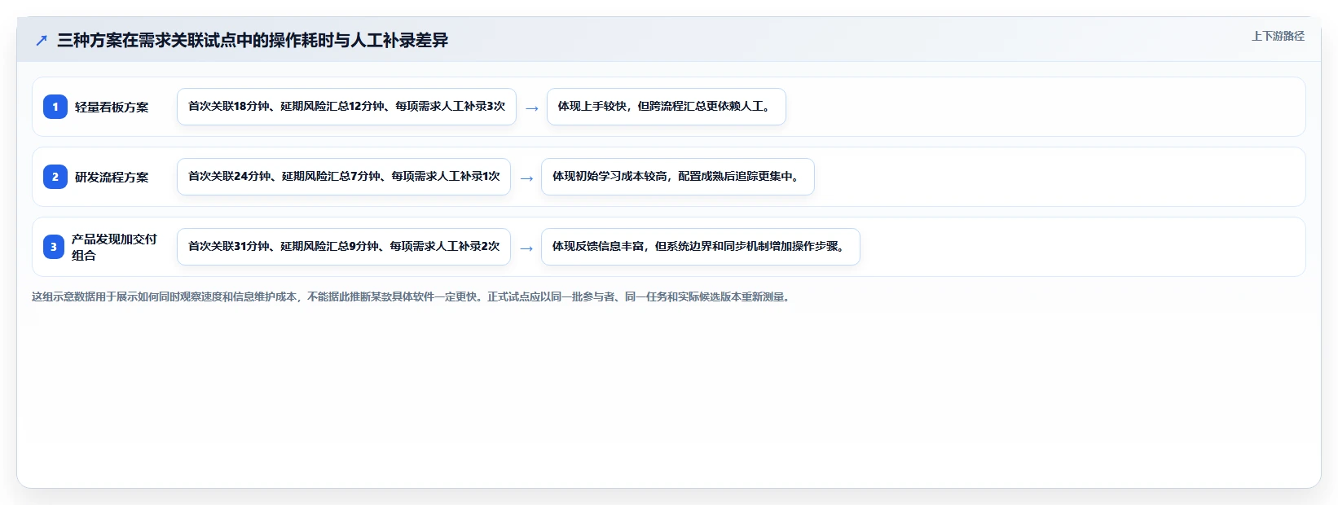Click the 产品发现加交付组合 label
Viewport: 1338px width, 505px height.
114,247
